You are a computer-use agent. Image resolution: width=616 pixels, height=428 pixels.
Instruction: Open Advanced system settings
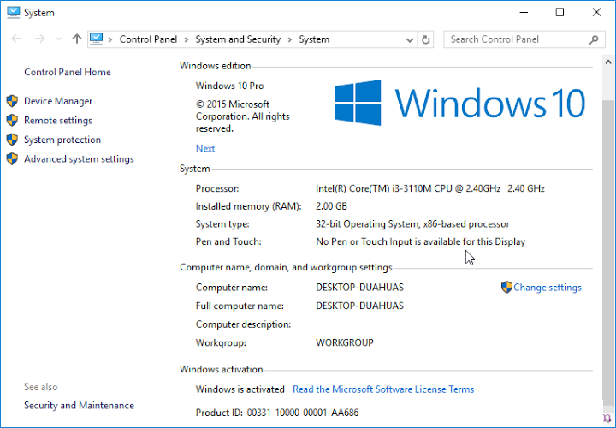(79, 158)
